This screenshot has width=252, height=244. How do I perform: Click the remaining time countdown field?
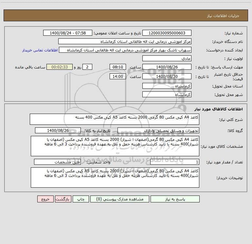pos(60,67)
